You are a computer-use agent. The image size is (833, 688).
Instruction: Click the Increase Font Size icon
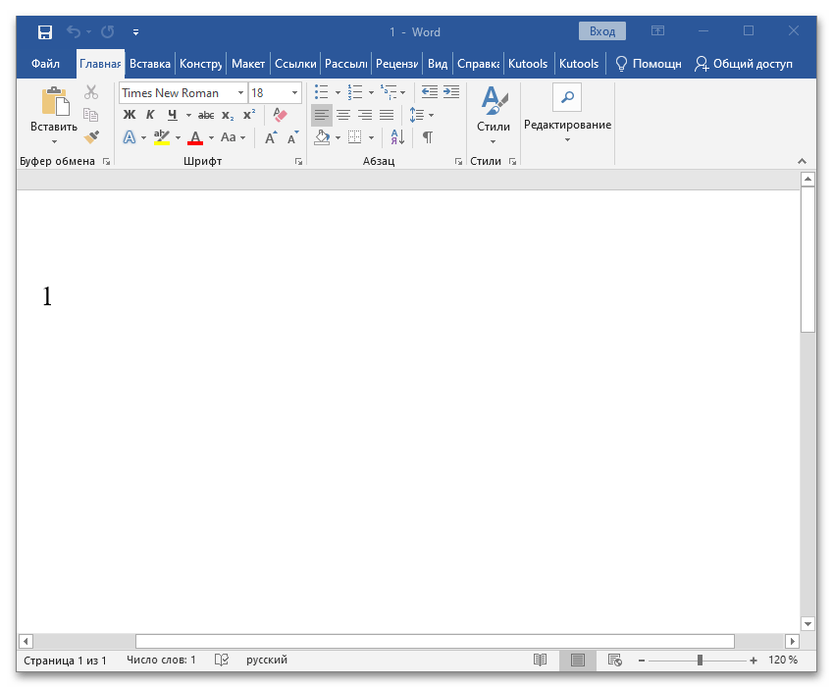(270, 137)
